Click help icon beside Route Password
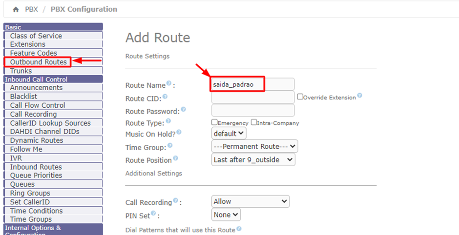The width and height of the screenshot is (459, 235). coord(183,110)
